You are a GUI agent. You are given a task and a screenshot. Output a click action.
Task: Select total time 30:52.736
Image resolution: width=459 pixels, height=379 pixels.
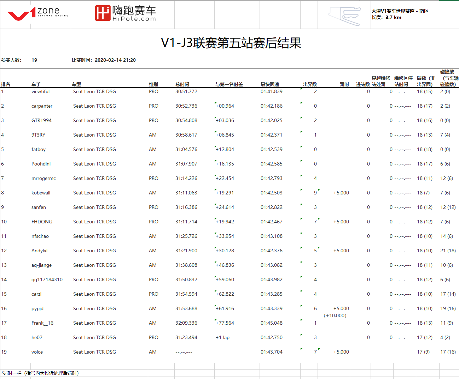pos(186,106)
